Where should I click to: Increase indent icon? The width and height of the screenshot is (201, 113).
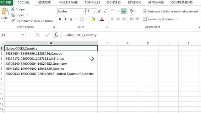click(137, 19)
